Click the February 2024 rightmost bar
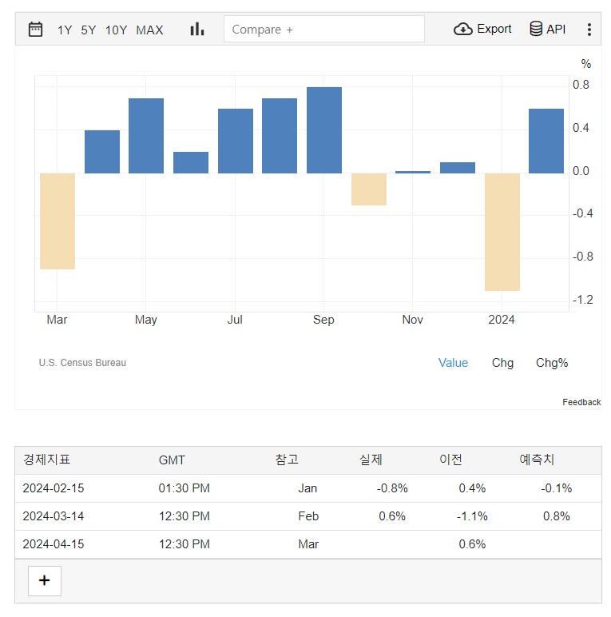This screenshot has height=617, width=611. (546, 141)
